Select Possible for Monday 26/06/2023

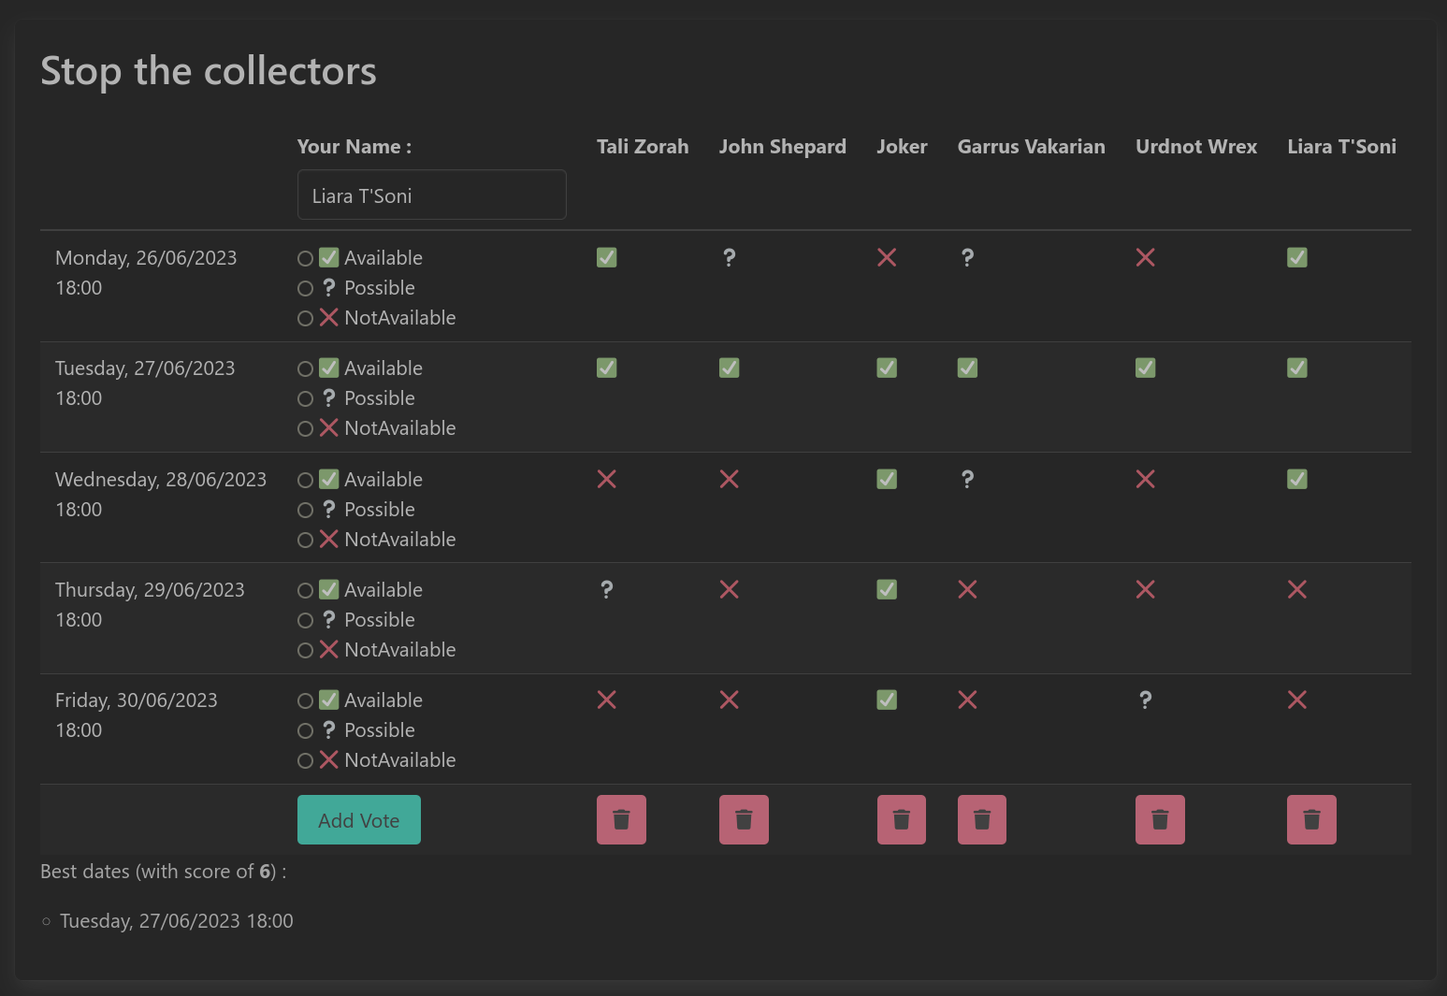tap(305, 288)
